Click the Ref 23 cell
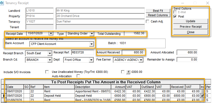212x103 pixels. 37,100
